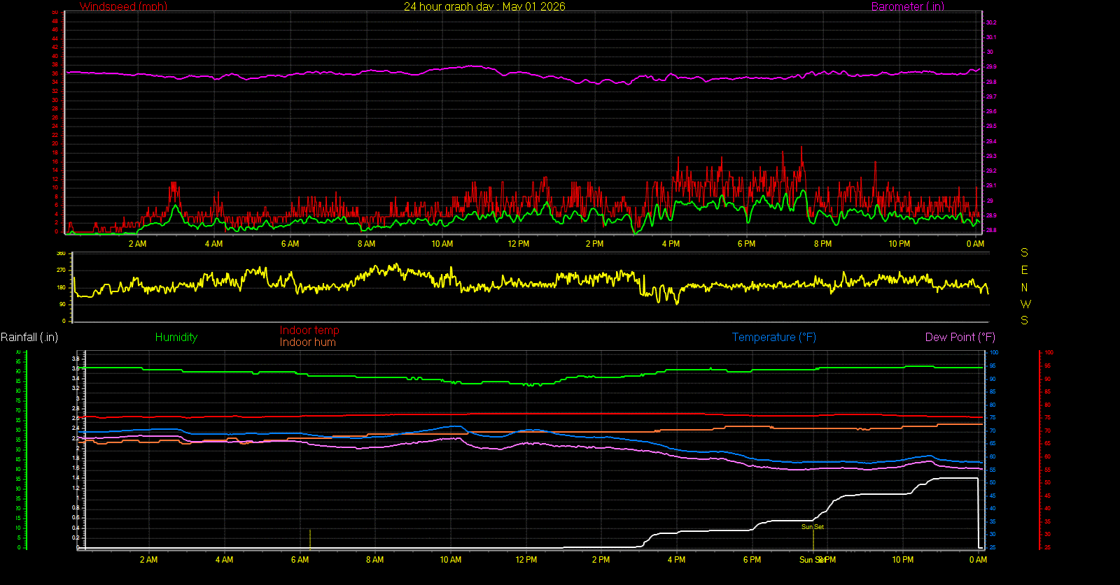Click the '270' wind direction axis value
This screenshot has width=1120, height=585.
pyautogui.click(x=61, y=270)
